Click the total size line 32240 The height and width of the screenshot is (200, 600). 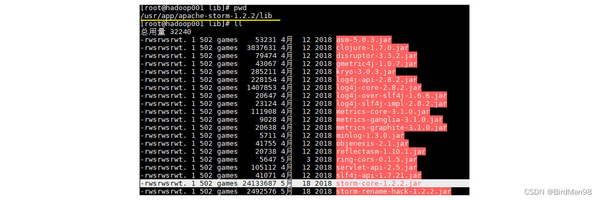click(x=166, y=32)
